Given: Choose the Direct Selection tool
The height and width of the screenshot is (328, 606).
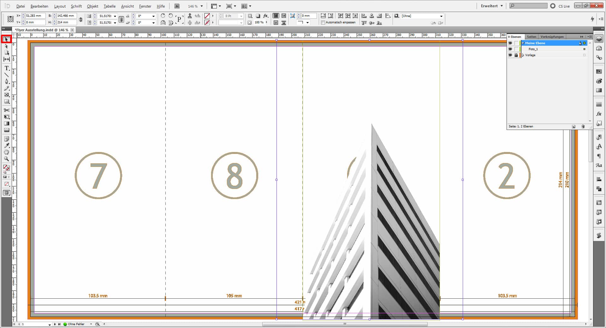Looking at the screenshot, I should 7,46.
